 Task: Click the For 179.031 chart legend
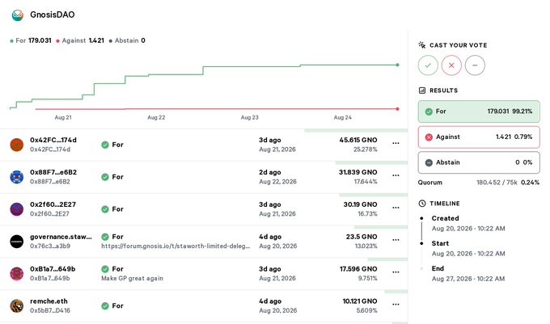click(31, 40)
